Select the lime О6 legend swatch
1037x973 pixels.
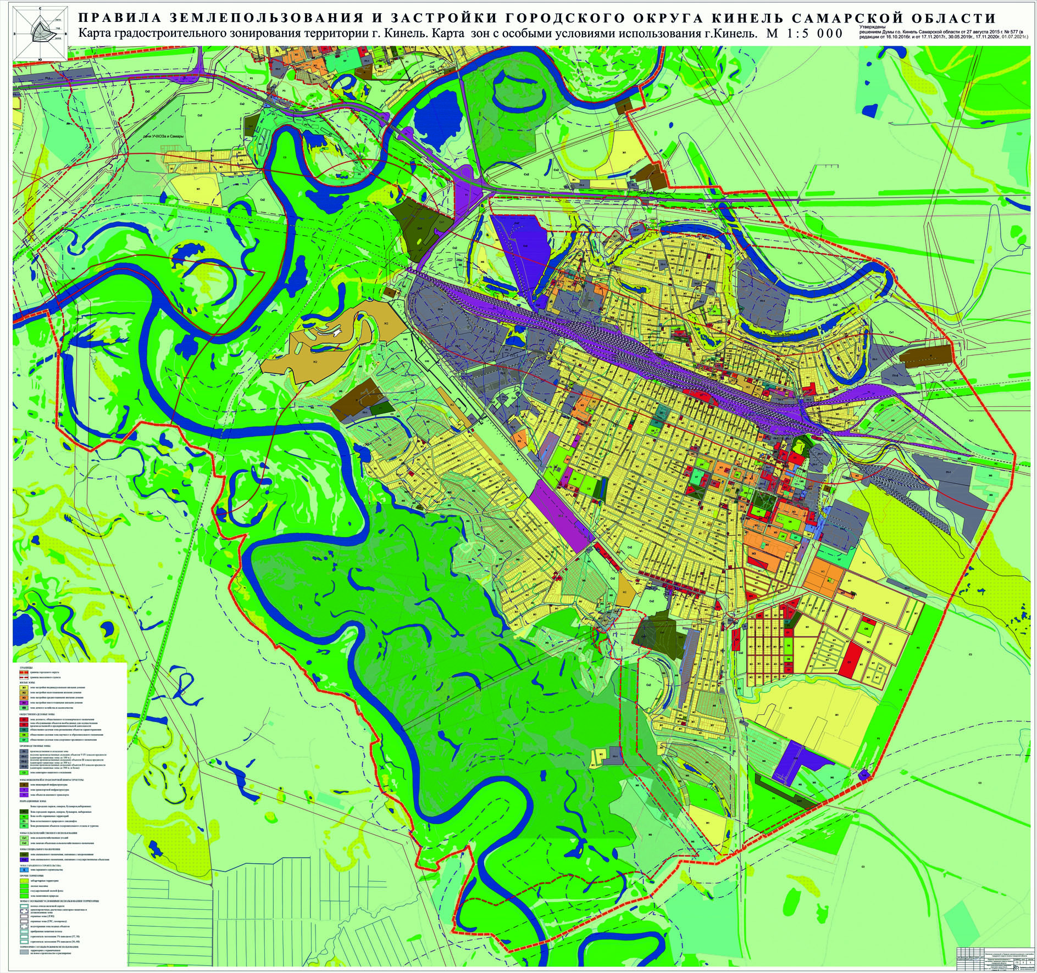click(24, 735)
